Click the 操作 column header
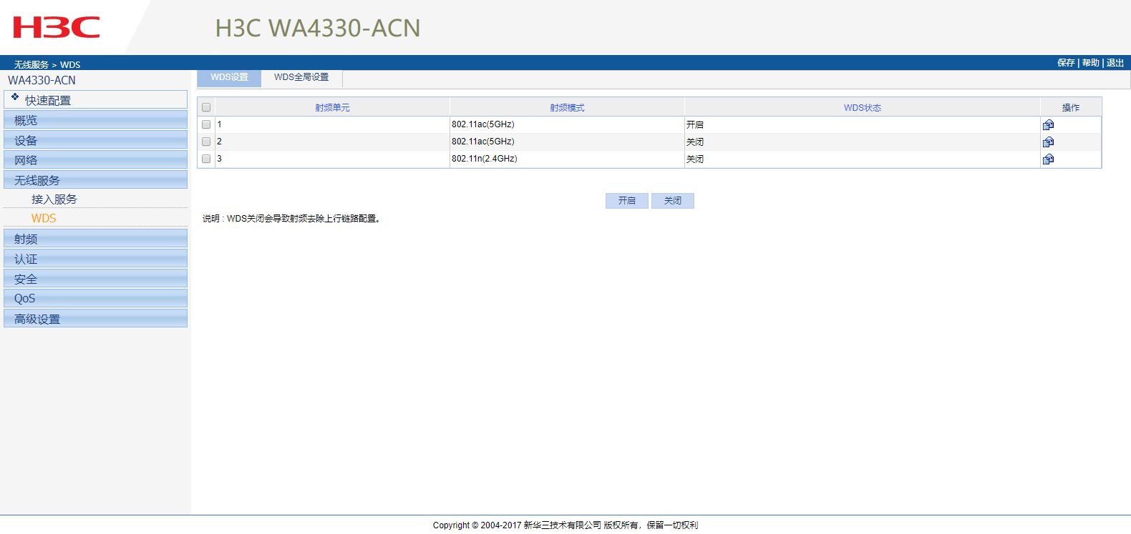This screenshot has height=534, width=1131. coord(1070,108)
